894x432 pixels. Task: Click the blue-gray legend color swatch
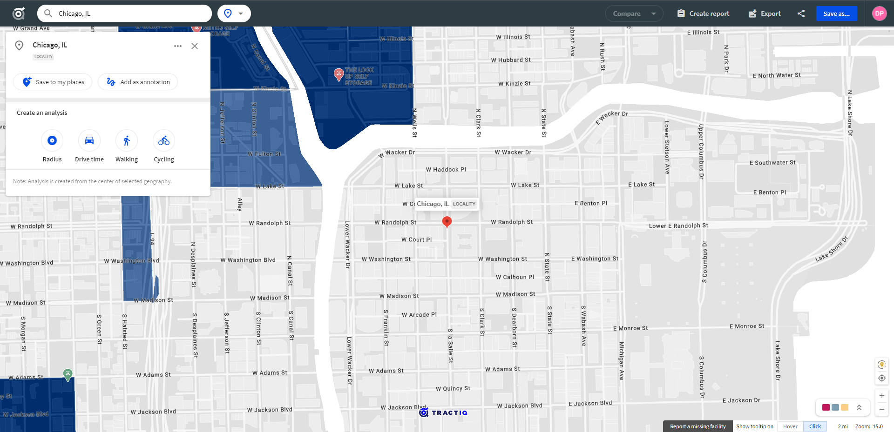835,407
